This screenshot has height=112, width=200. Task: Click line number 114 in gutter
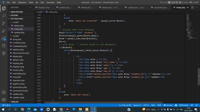pyautogui.click(x=39, y=59)
